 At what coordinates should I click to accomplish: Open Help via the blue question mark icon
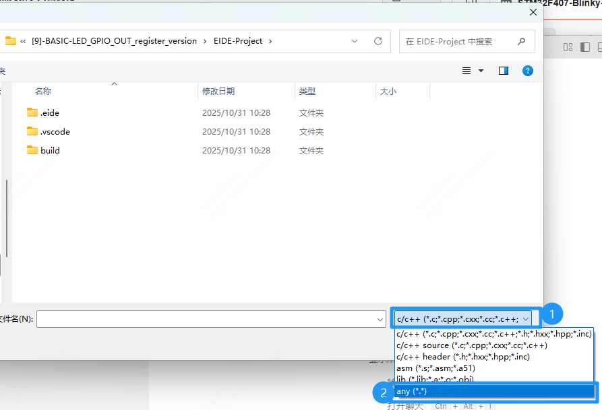point(527,70)
